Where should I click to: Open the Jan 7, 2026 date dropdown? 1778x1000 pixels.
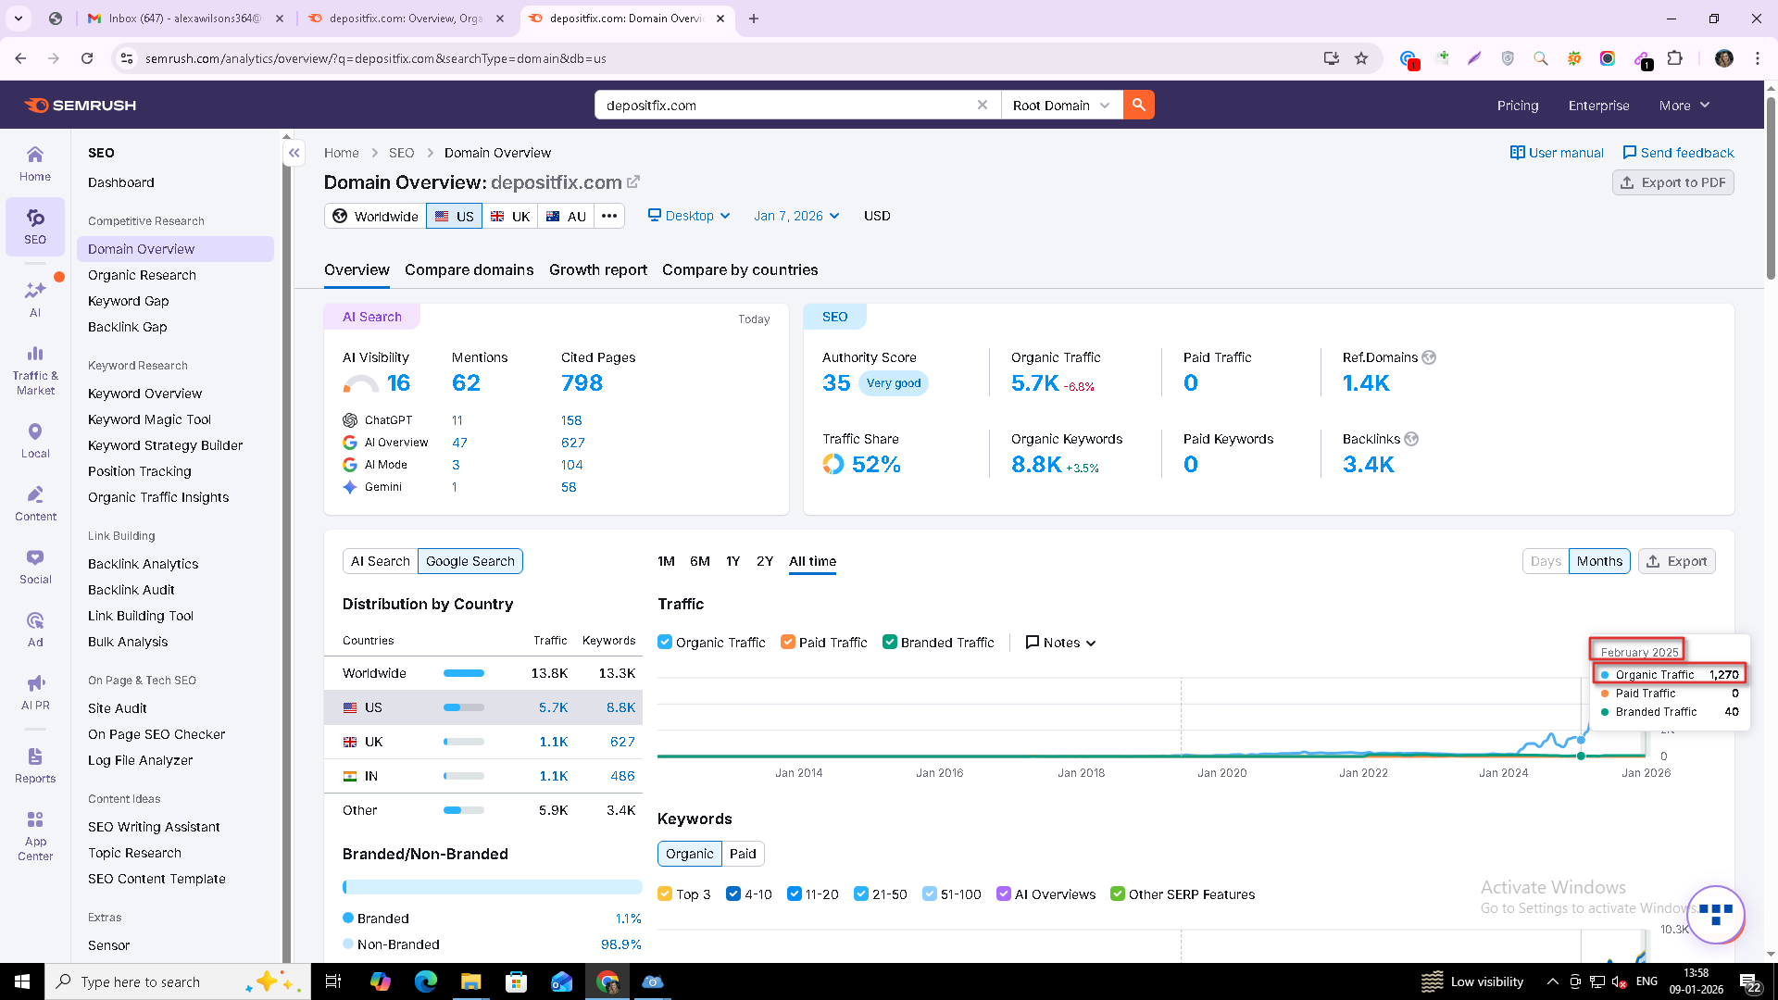tap(796, 216)
